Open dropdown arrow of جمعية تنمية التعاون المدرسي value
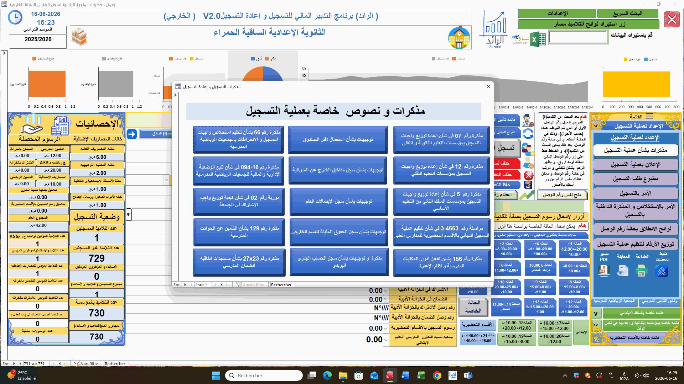Screen dimensions: 684x384 [x=386, y=340]
